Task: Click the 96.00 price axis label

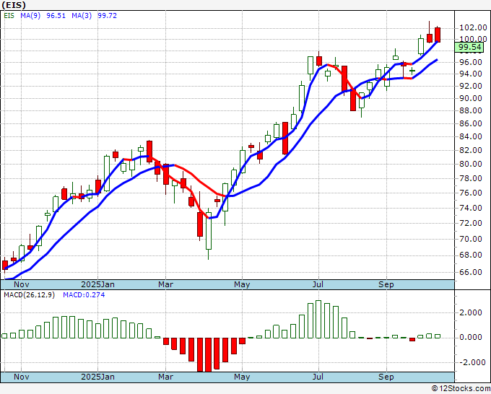Action: [471, 62]
